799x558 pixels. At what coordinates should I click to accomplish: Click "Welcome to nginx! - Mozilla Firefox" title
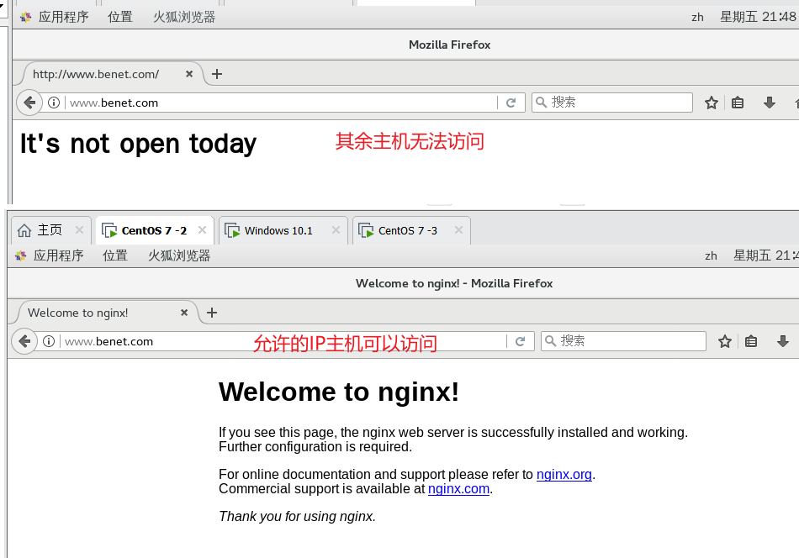[x=454, y=283]
